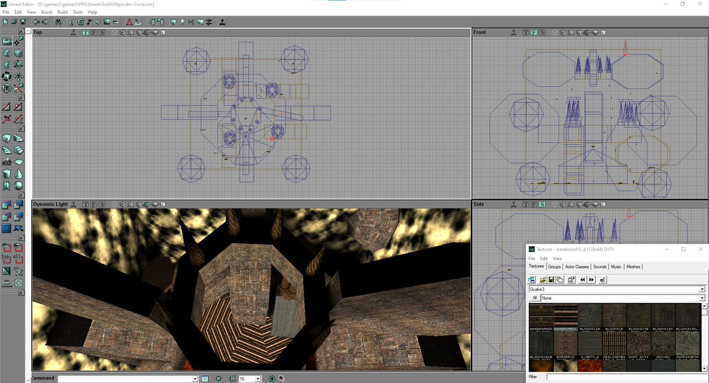Toggle Dynamic Light viewport's T button
This screenshot has height=383, width=709.
(86, 204)
